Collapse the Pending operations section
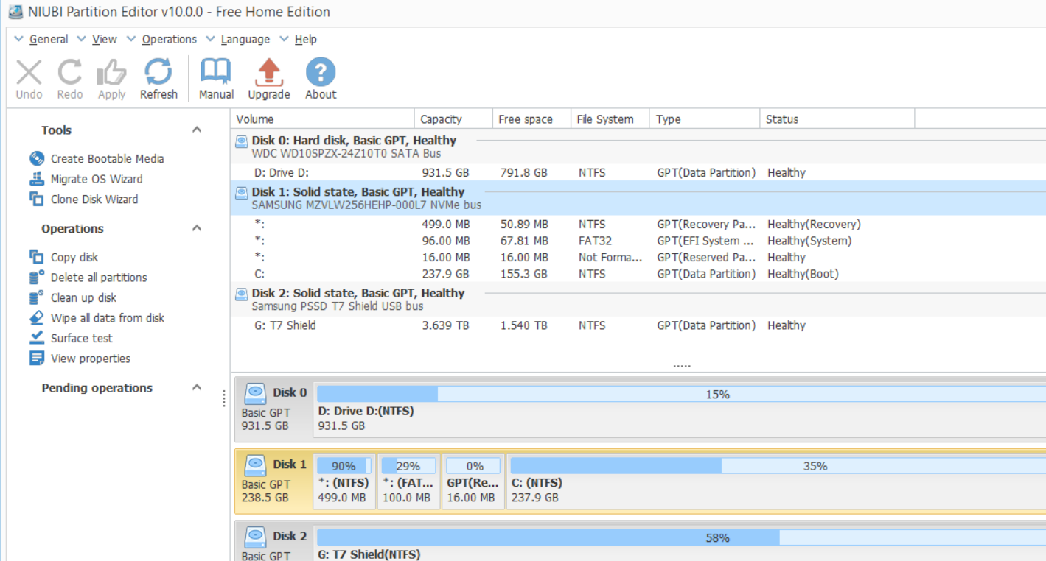 point(197,387)
